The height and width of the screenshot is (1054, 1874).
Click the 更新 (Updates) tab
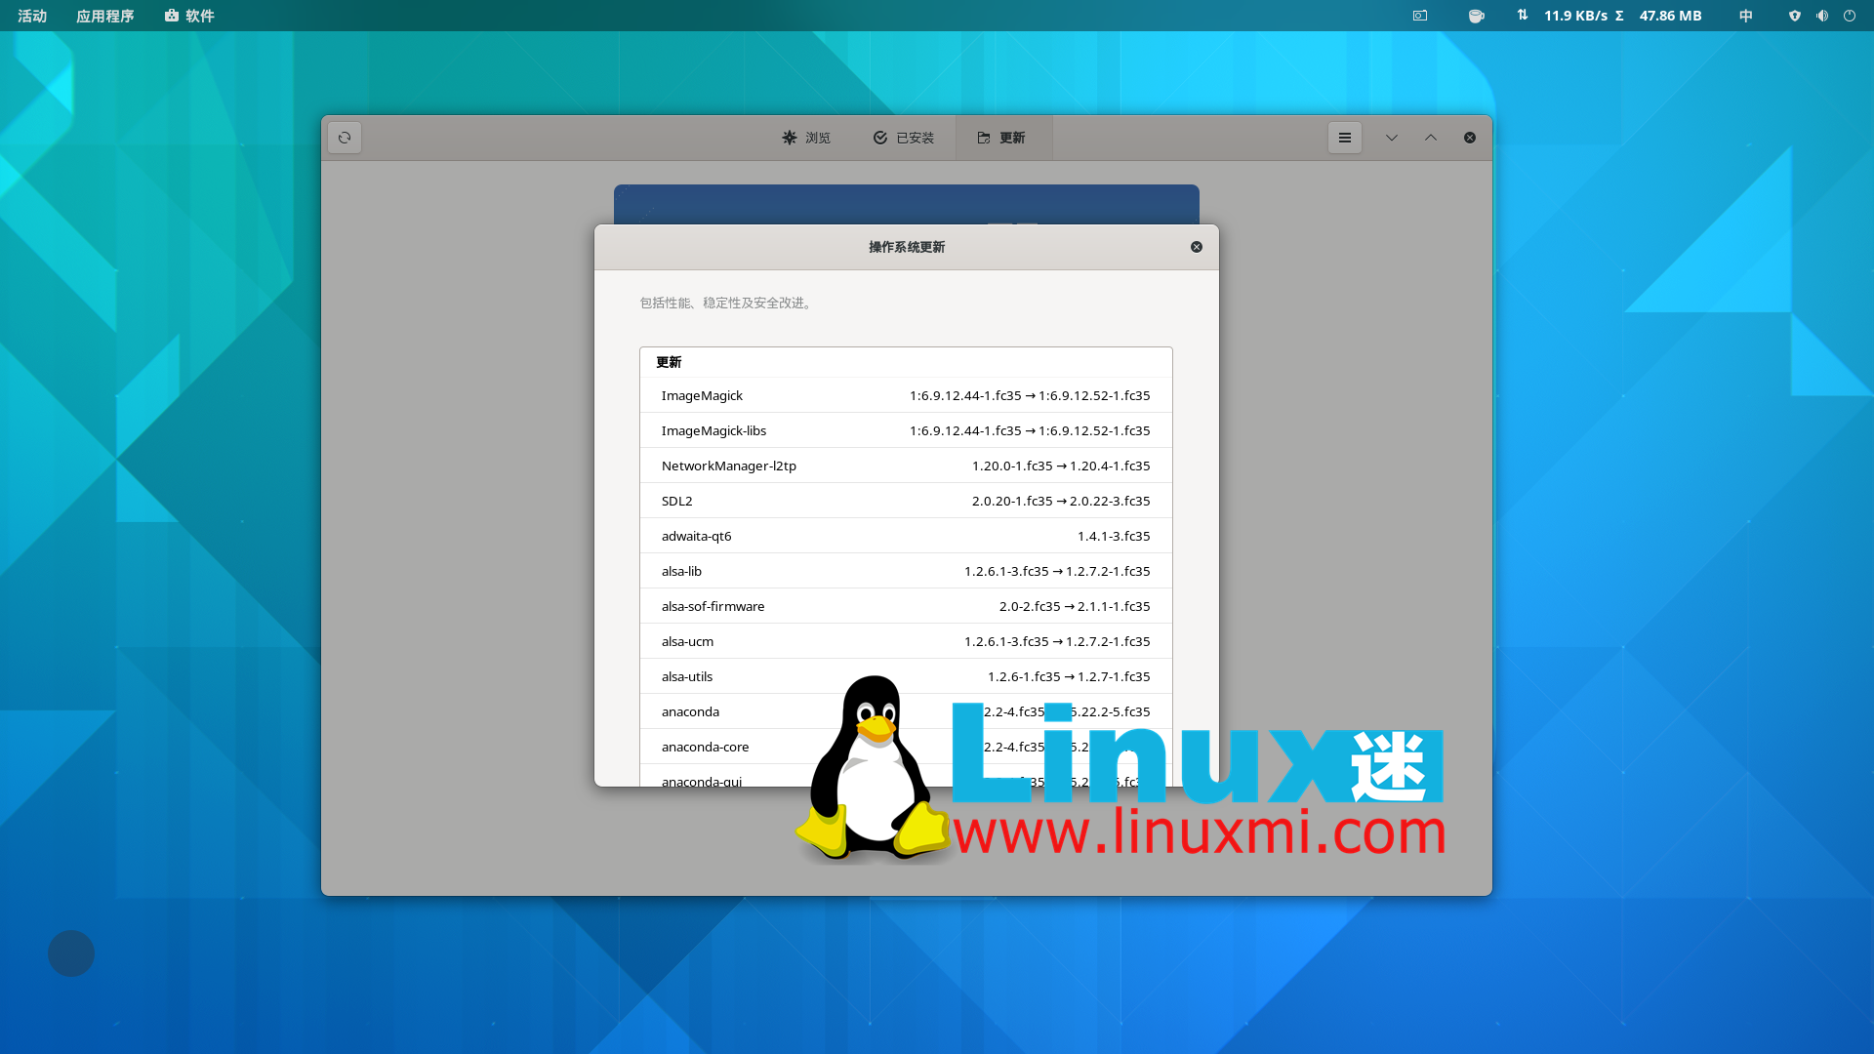pos(1004,138)
